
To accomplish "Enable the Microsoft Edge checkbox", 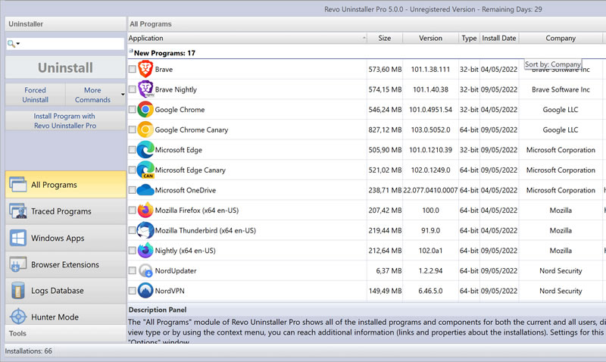I will [x=132, y=150].
